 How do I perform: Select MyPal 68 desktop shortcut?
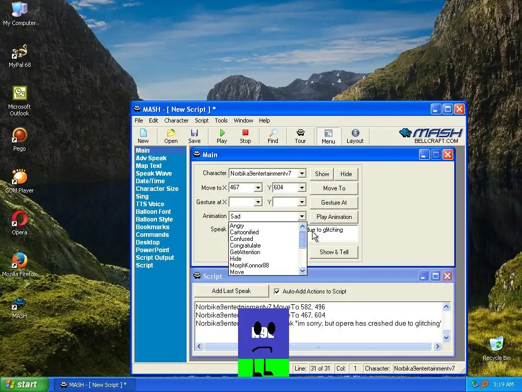19,56
